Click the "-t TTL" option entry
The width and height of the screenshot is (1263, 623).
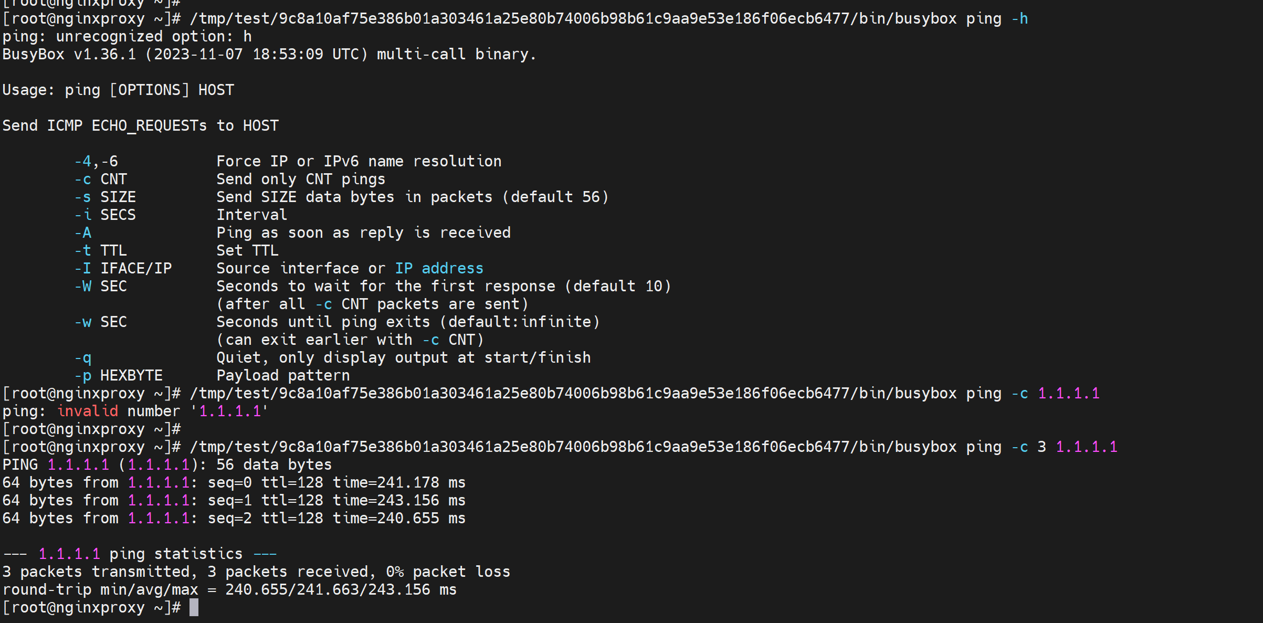pos(100,250)
